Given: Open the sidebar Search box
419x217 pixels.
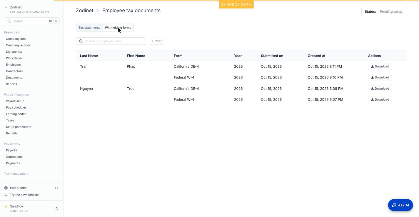Looking at the screenshot, I should 32,21.
